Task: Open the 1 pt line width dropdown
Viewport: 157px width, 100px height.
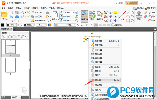Action: pos(45,25)
